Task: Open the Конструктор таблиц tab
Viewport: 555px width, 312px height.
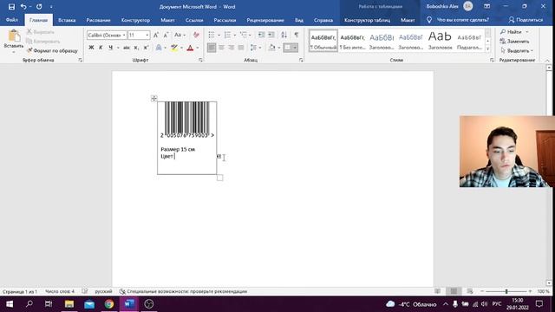Action: point(367,20)
